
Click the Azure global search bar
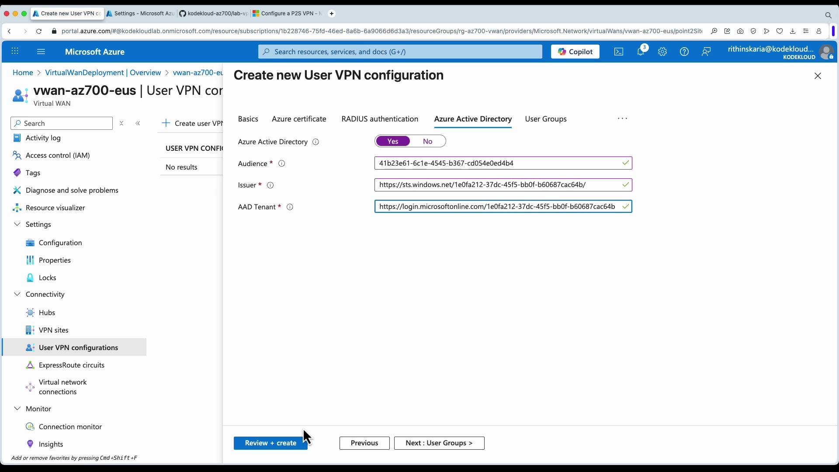pos(400,52)
